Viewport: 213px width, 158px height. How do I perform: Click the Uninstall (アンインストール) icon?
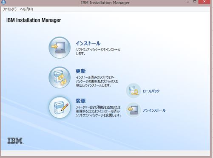(133, 110)
